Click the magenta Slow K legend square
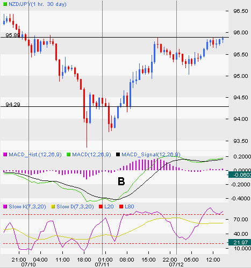251x268 pixels. point(5,207)
